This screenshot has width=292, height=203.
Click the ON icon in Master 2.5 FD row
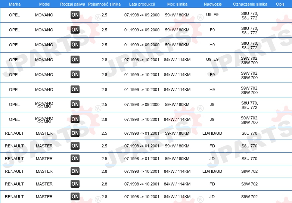[x=75, y=146]
